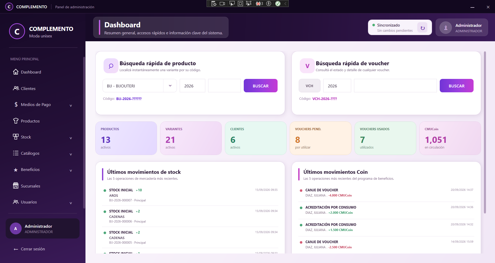Open binding failures indicator showing 3
This screenshot has width=495, height=263.
[259, 4]
